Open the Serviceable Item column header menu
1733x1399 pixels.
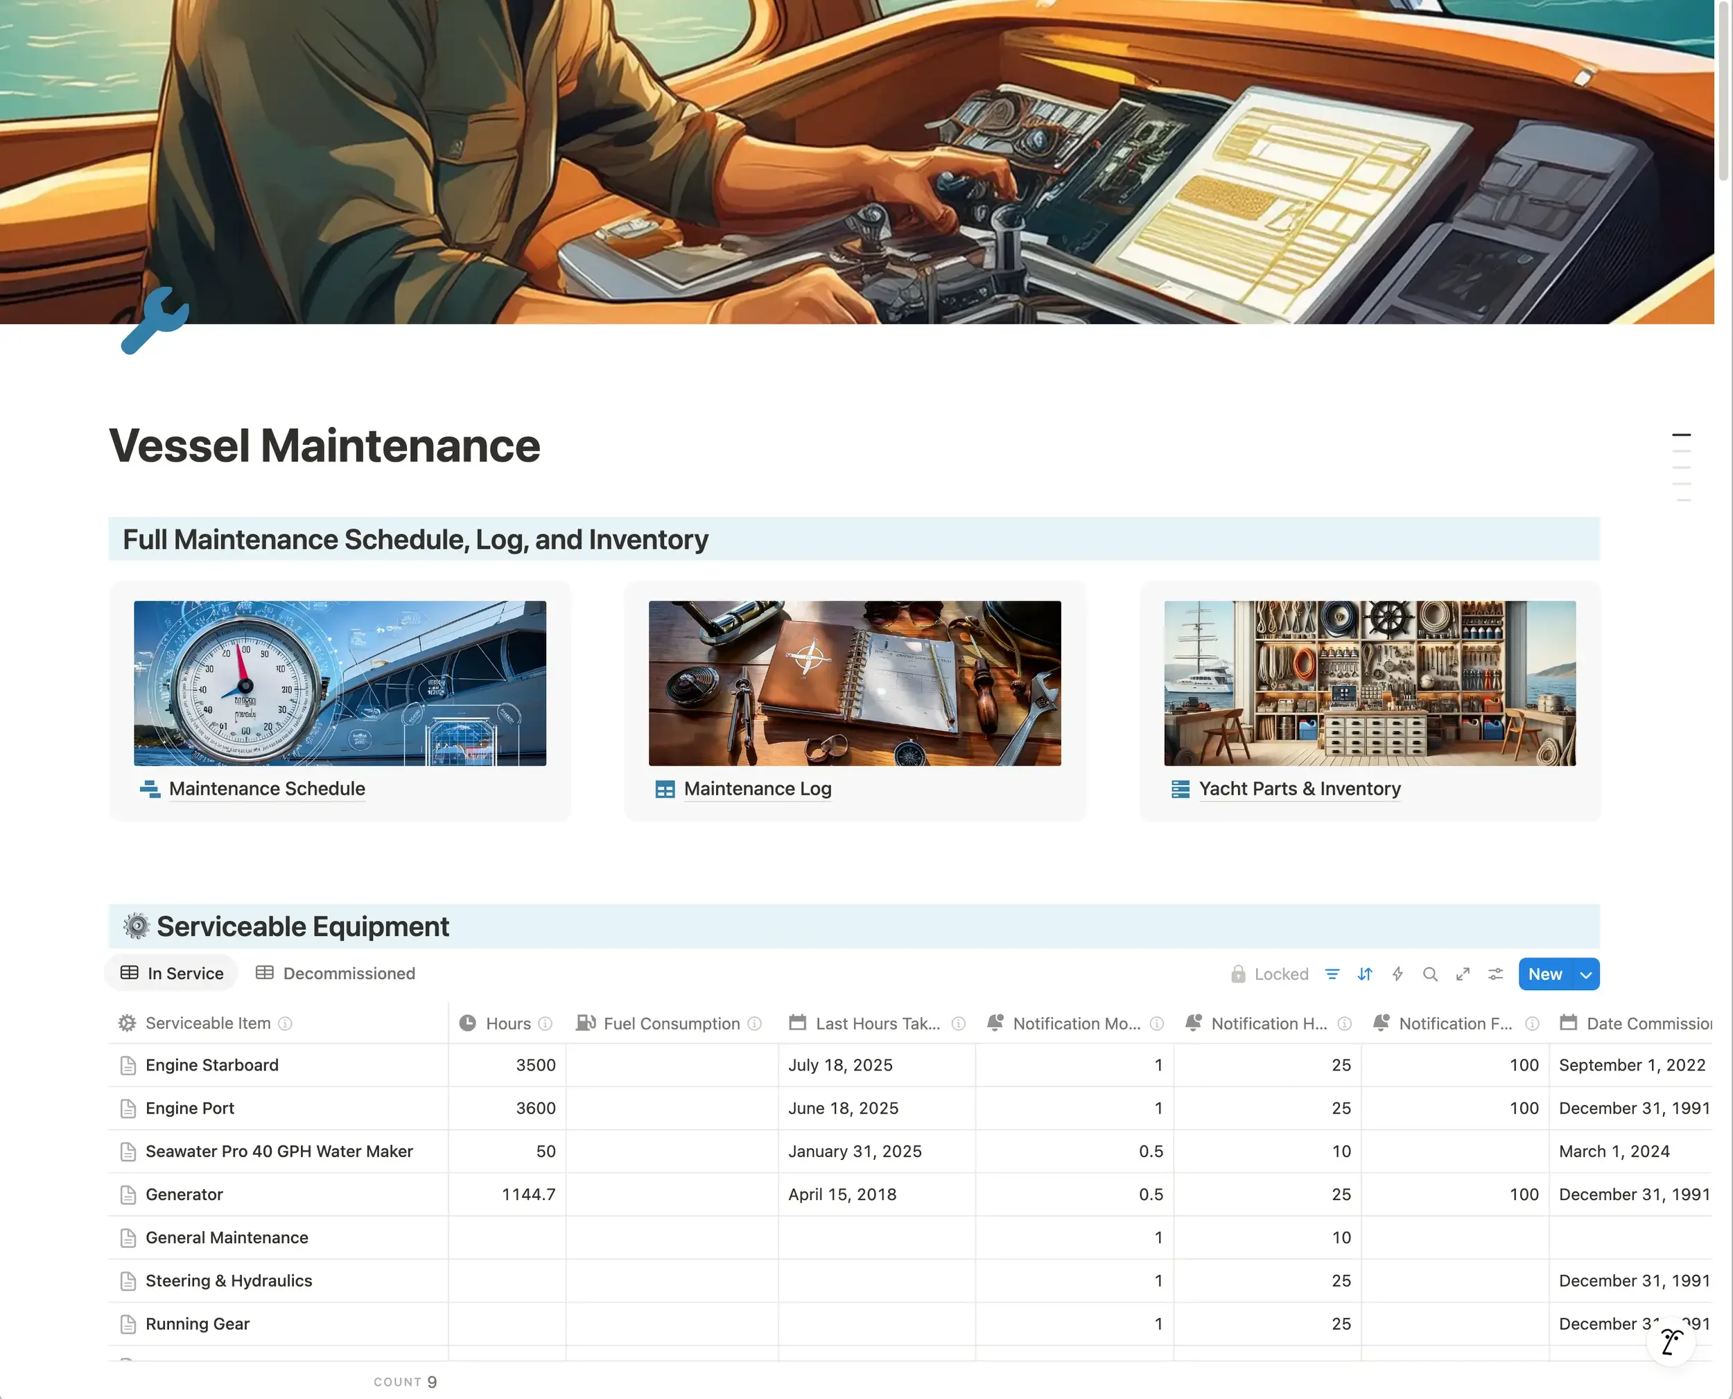pyautogui.click(x=207, y=1023)
